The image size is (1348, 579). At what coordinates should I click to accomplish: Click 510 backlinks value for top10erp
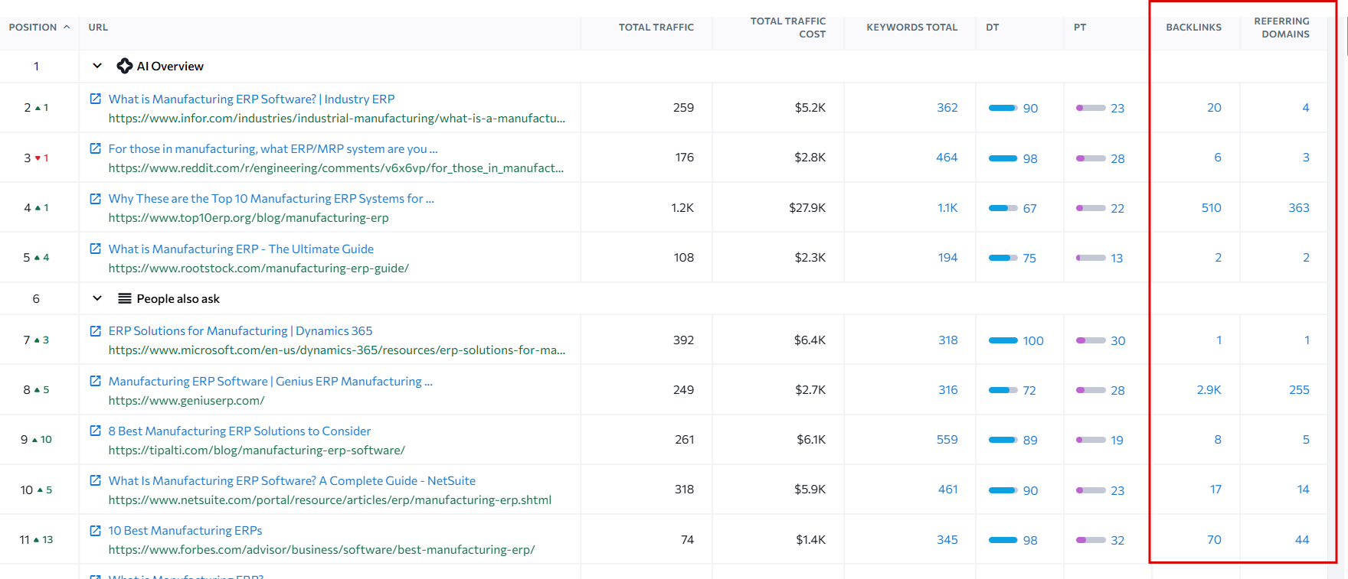pos(1211,208)
